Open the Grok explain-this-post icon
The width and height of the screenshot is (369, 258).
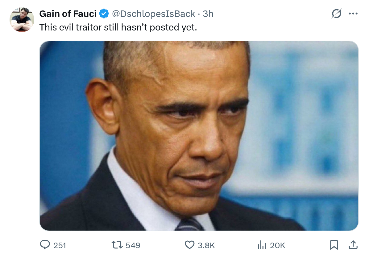[336, 14]
